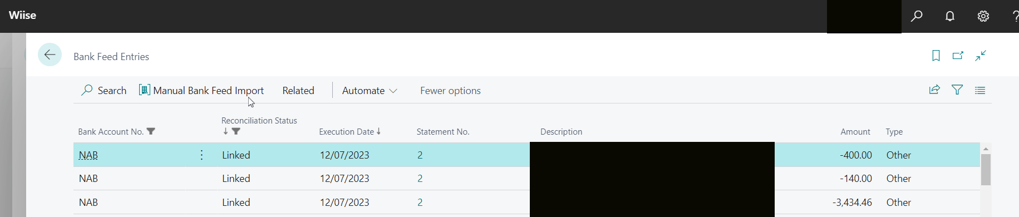Click the share icon in the action bar
This screenshot has height=217, width=1019.
(934, 90)
